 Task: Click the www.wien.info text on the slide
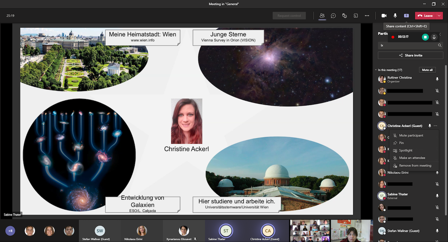tap(142, 40)
